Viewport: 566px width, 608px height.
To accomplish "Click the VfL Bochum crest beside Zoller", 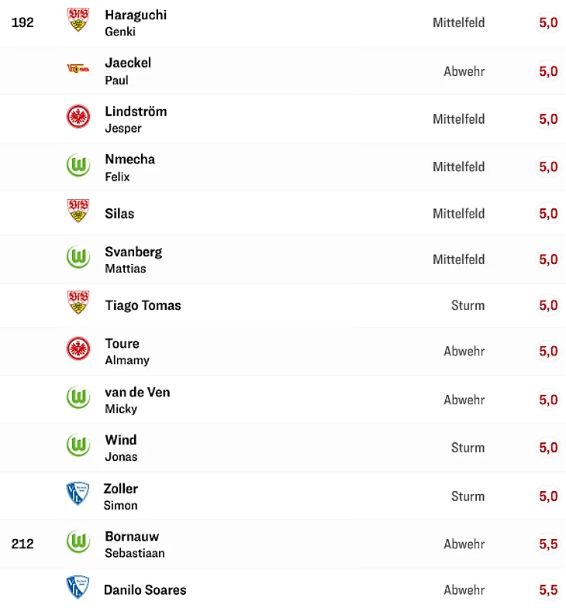I will coord(78,494).
